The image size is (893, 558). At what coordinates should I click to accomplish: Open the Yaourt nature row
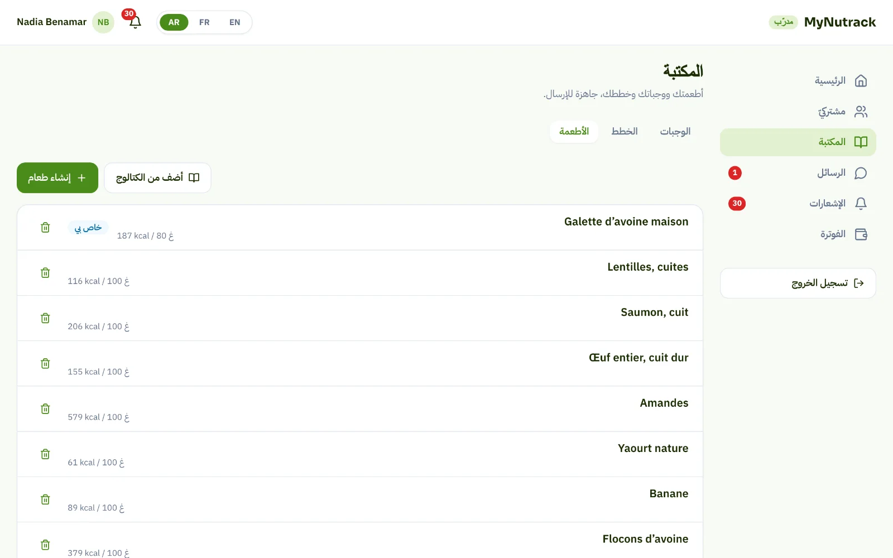pos(360,454)
